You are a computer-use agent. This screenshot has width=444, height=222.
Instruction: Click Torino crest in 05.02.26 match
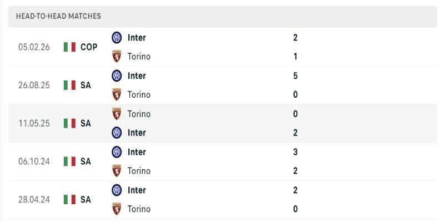pyautogui.click(x=117, y=57)
